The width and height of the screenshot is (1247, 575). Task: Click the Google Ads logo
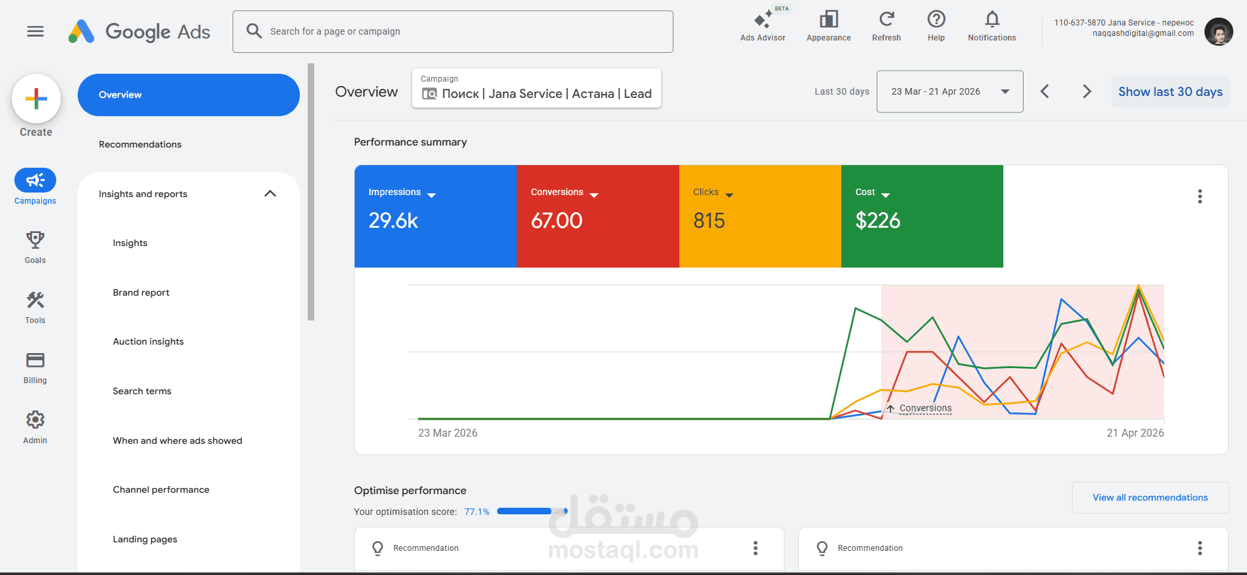139,31
